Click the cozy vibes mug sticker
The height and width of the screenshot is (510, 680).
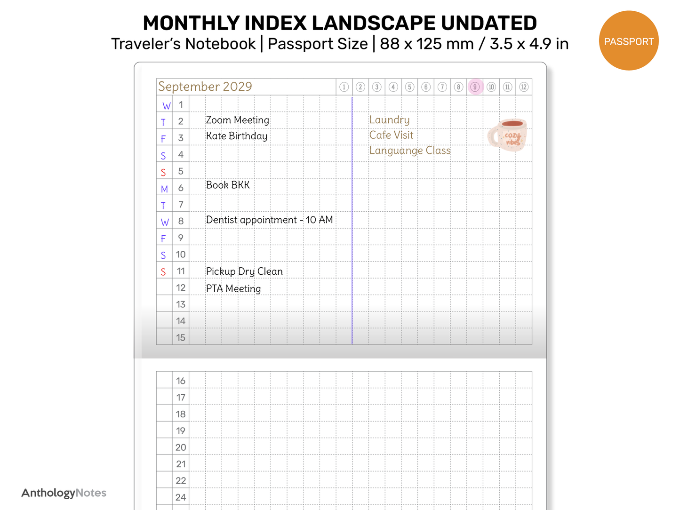point(507,135)
